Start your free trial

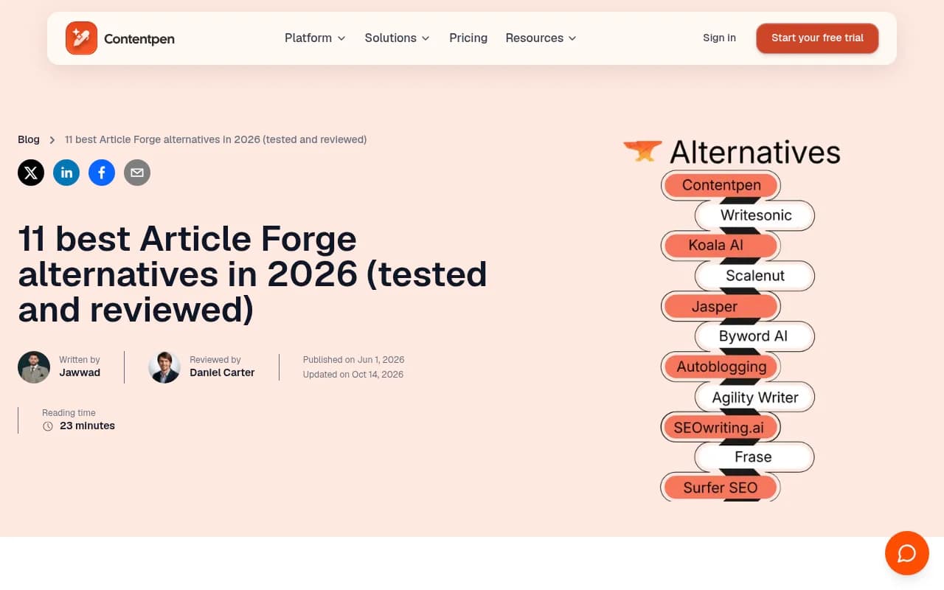[x=817, y=38]
